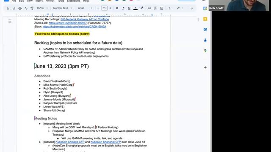
Task: Click the document vertical scrollbar
Action: (198, 20)
